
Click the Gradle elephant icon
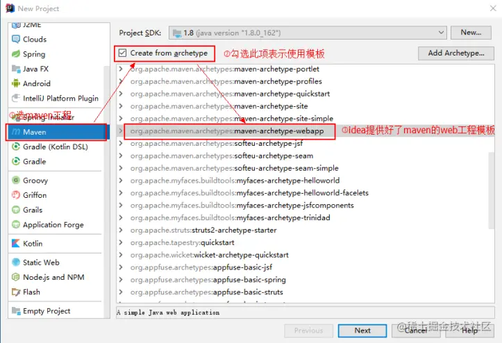point(16,161)
